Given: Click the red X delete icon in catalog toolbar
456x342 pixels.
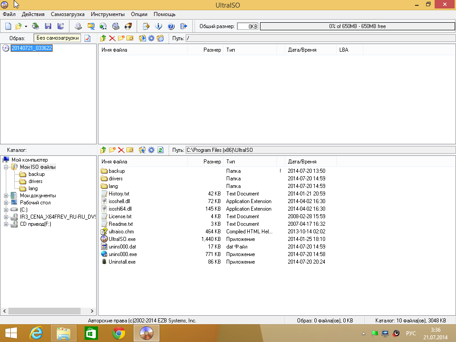Looking at the screenshot, I should point(121,150).
